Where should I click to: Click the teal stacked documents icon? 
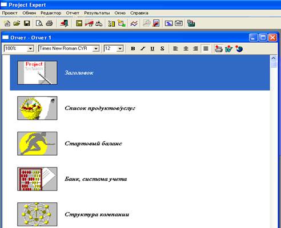point(191,23)
